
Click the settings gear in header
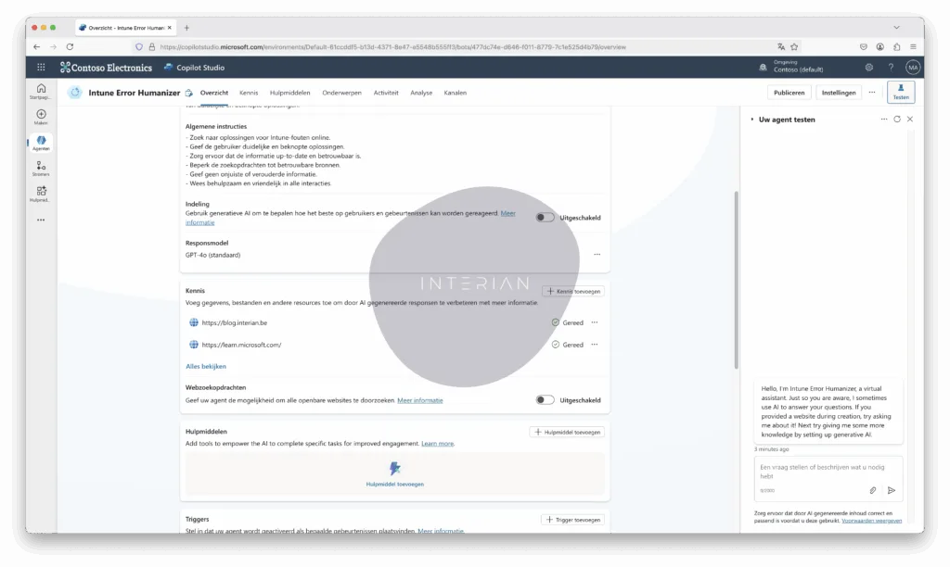tap(868, 67)
